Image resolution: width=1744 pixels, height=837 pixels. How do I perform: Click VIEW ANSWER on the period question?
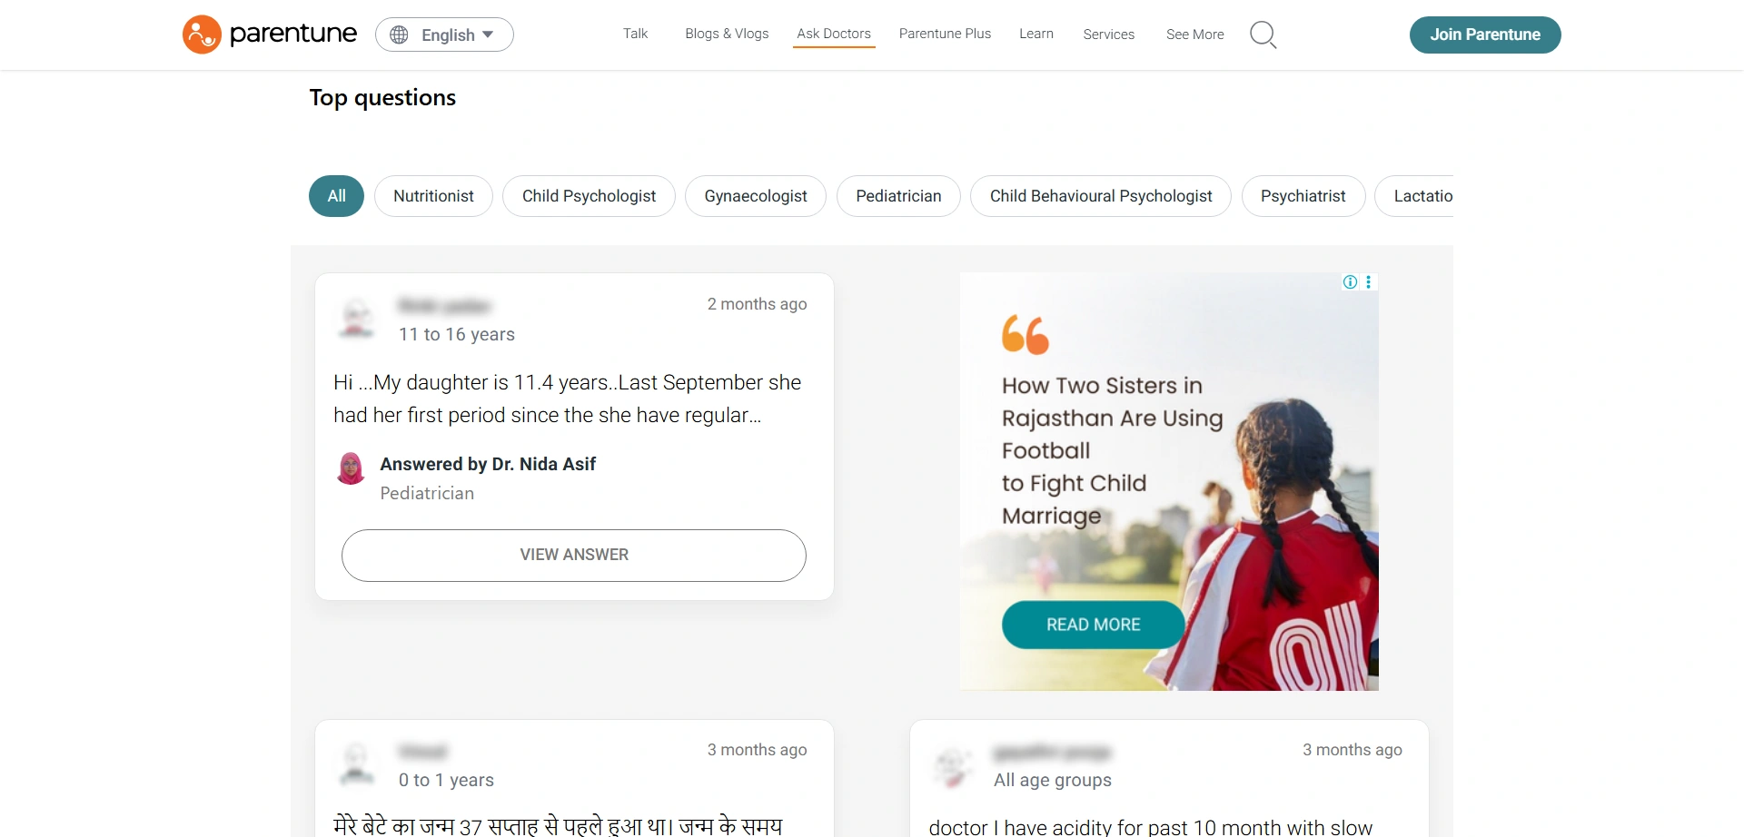coord(574,556)
